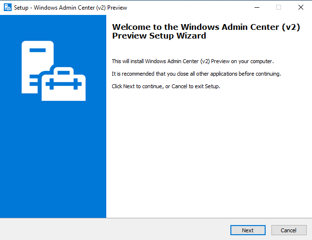This screenshot has height=240, width=312.
Task: Click the 'Welcome to the Windows Admin Center' heading
Action: pyautogui.click(x=206, y=27)
